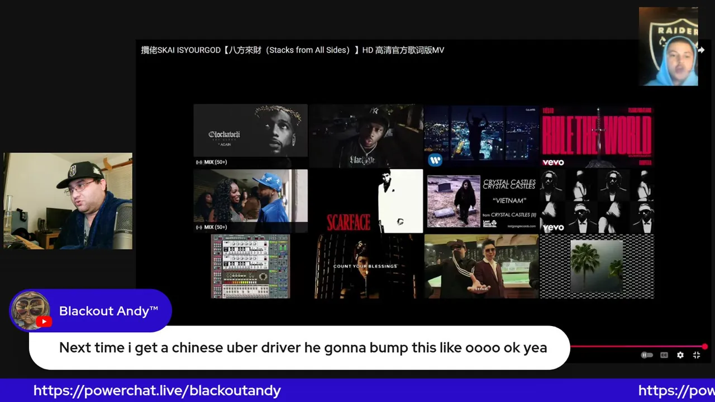This screenshot has height=402, width=715.
Task: Exit fullscreen with the collapse icon
Action: click(x=697, y=355)
